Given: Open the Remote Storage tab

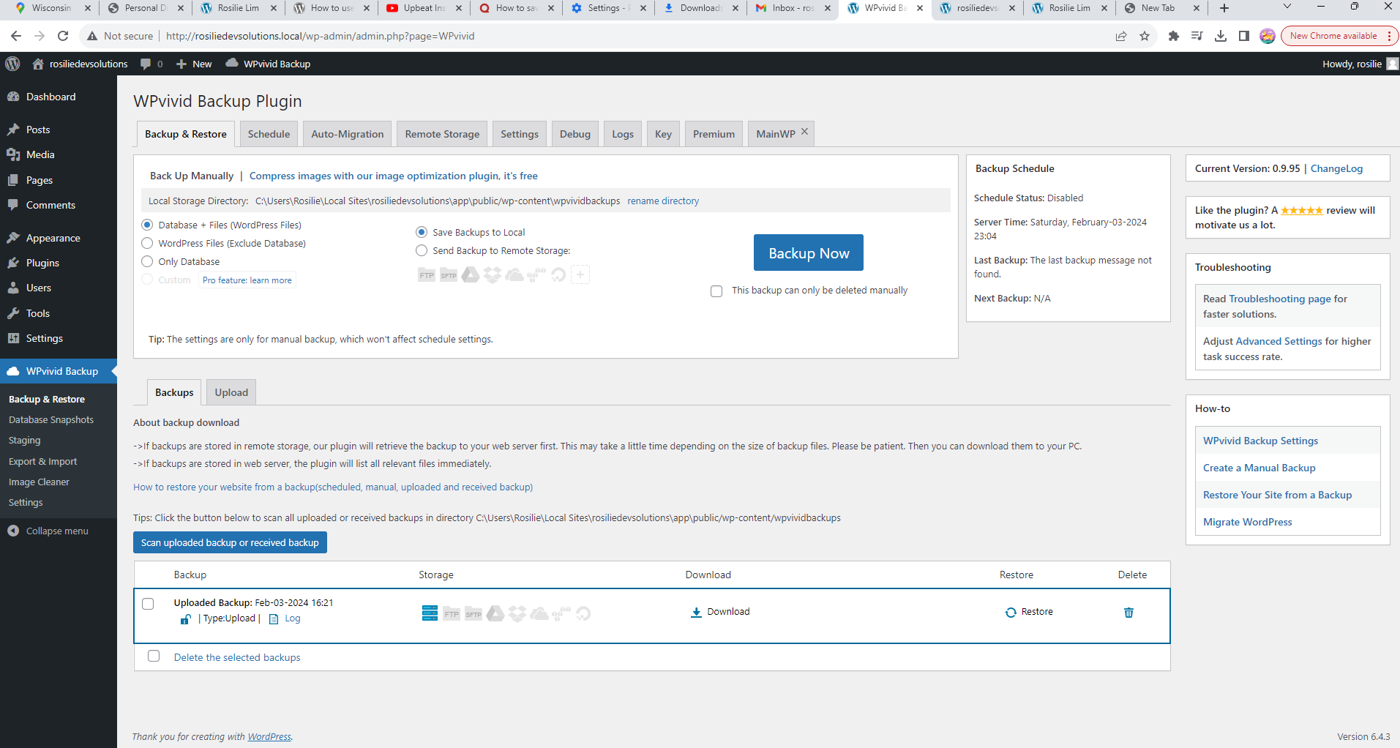Looking at the screenshot, I should [442, 134].
